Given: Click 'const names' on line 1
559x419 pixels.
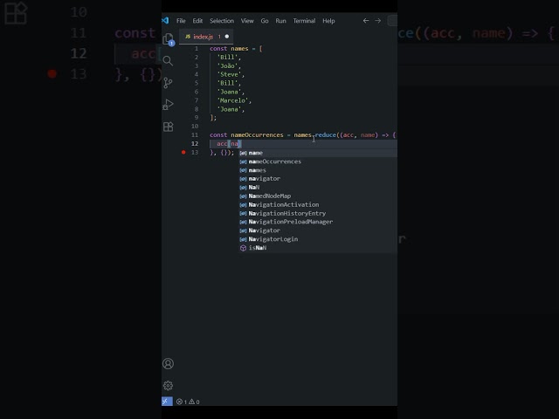Looking at the screenshot, I should [229, 49].
